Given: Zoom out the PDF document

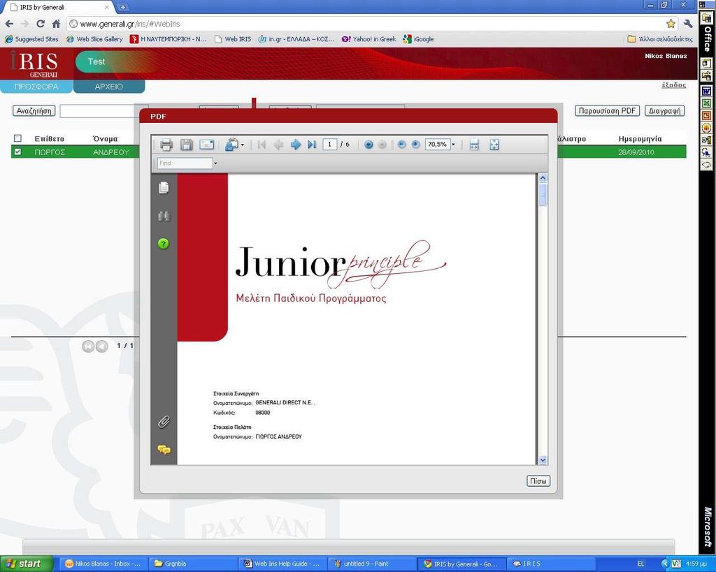Looking at the screenshot, I should pyautogui.click(x=402, y=145).
